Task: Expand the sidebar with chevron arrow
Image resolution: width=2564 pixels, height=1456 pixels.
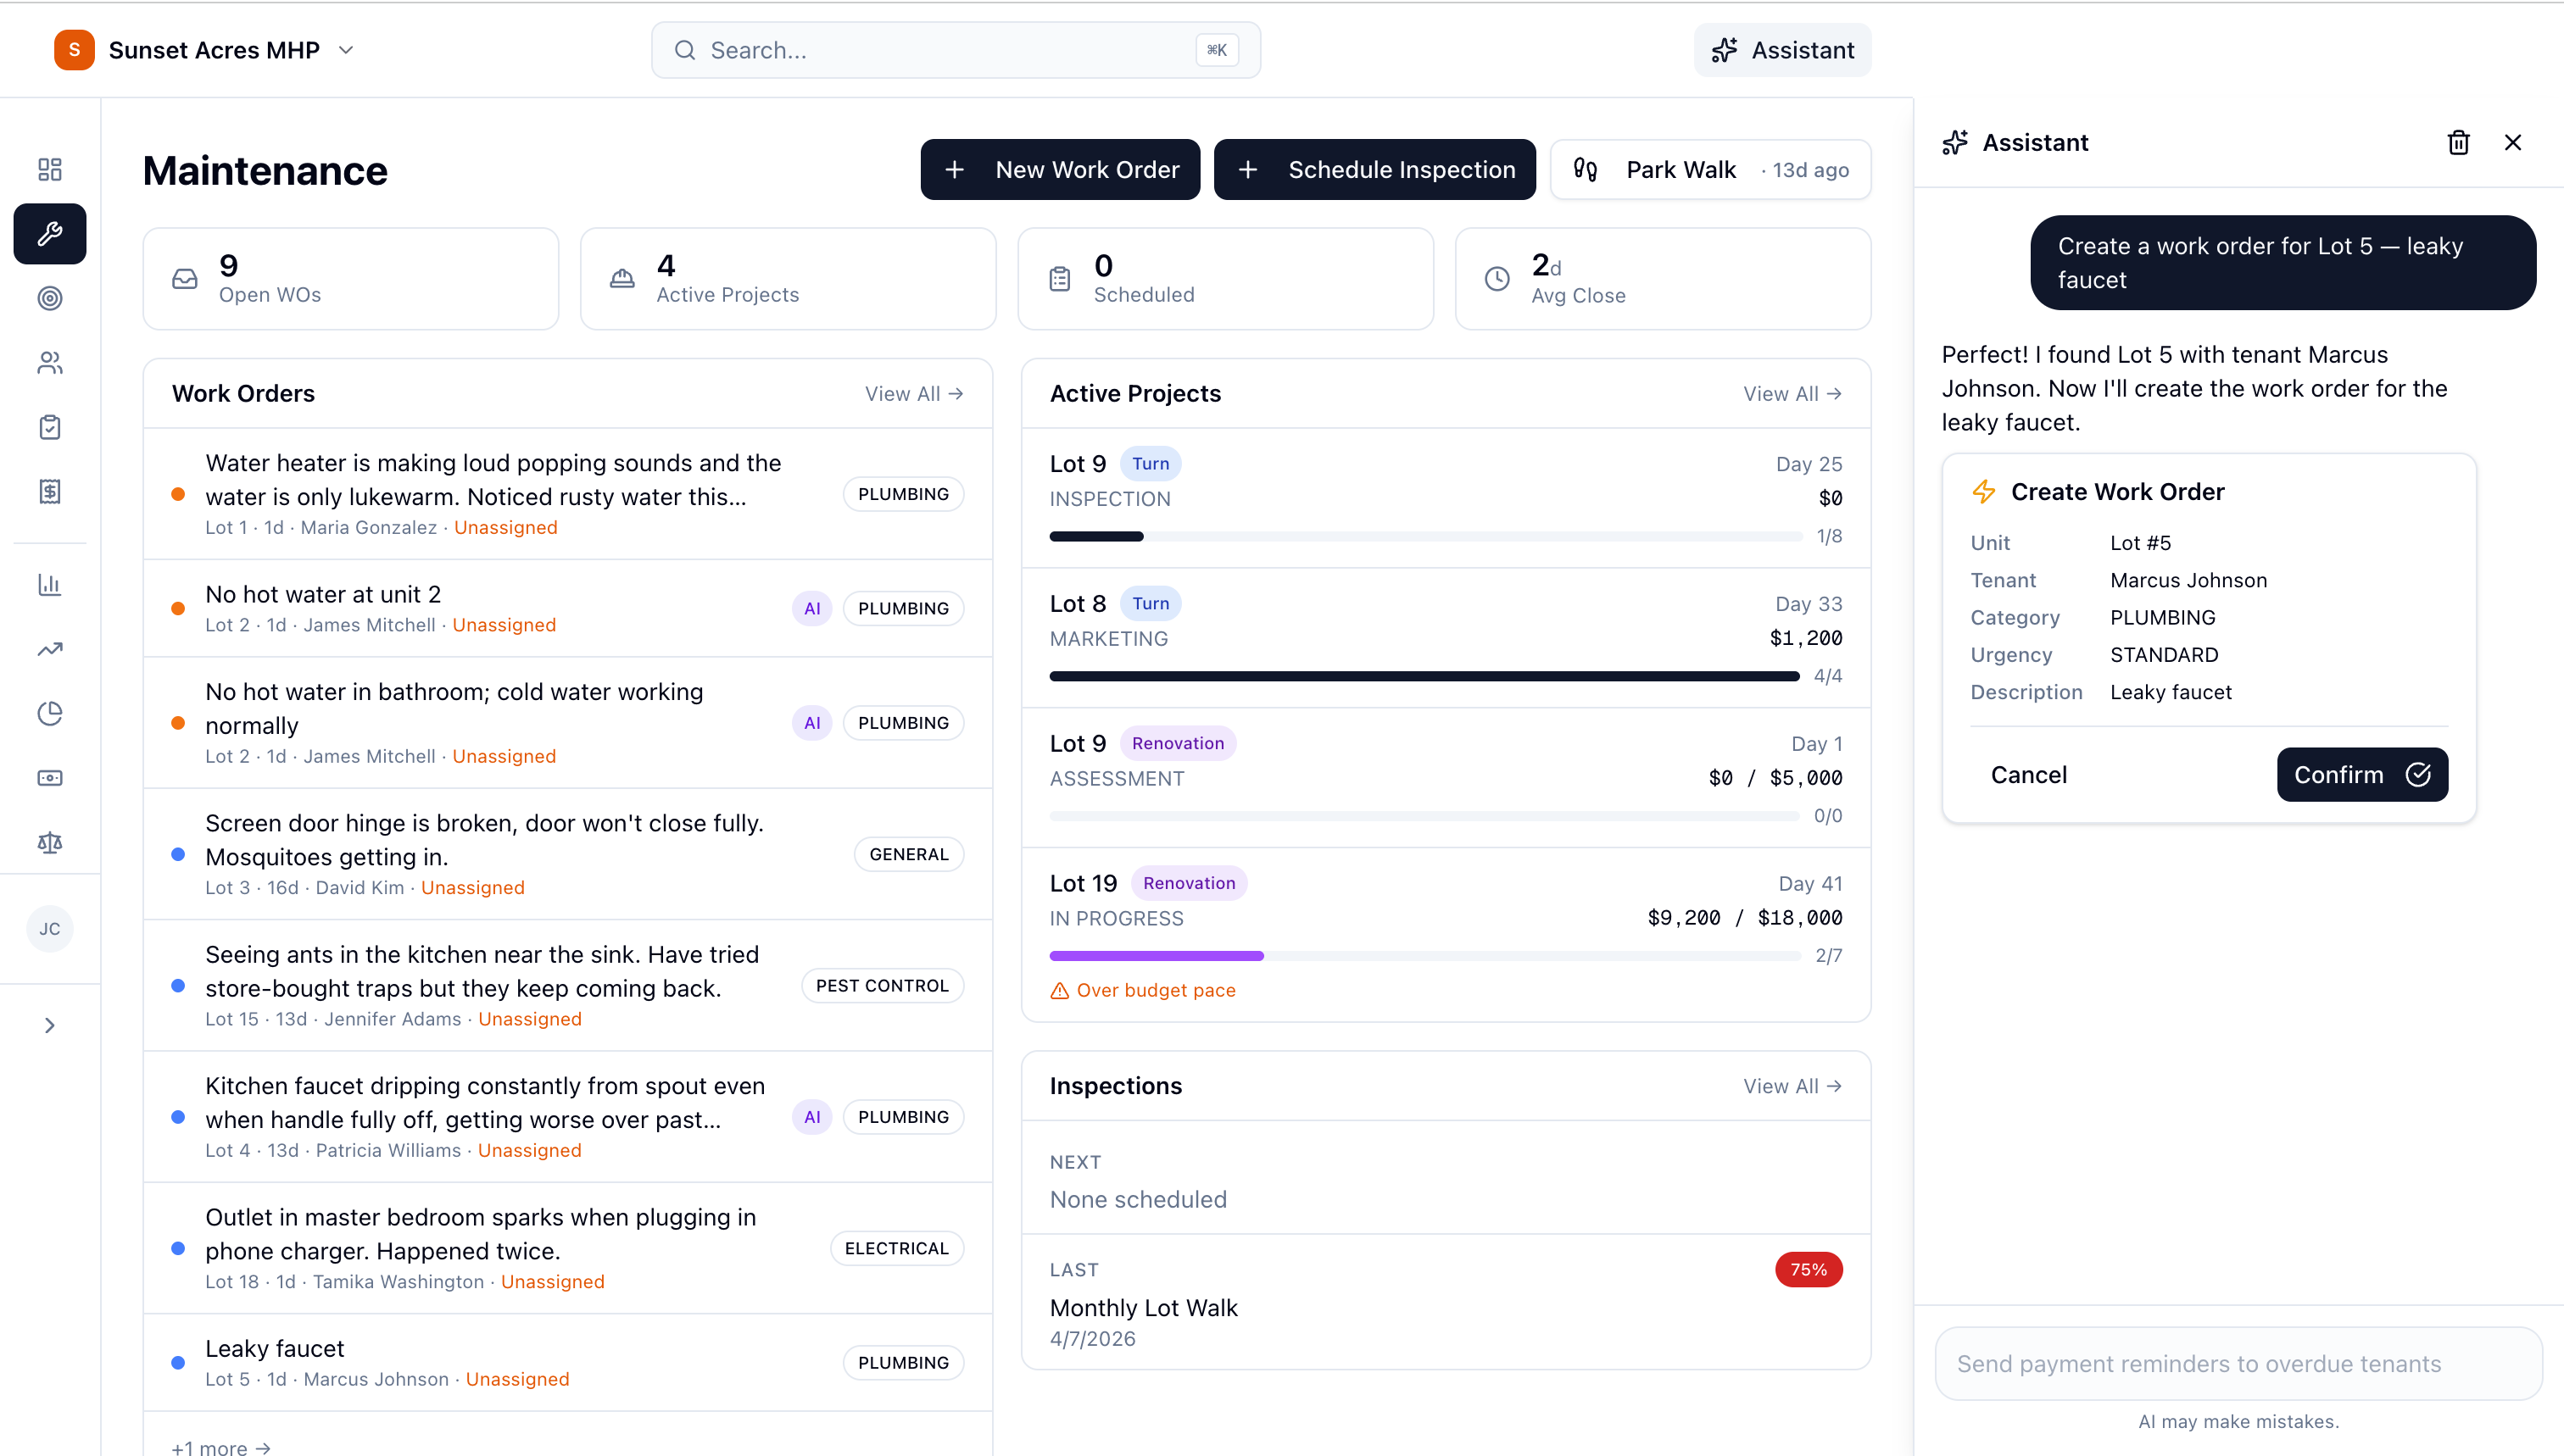Action: click(50, 1025)
